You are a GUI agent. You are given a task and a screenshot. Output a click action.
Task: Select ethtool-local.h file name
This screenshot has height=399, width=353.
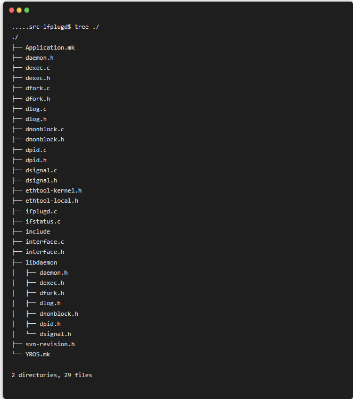(52, 201)
